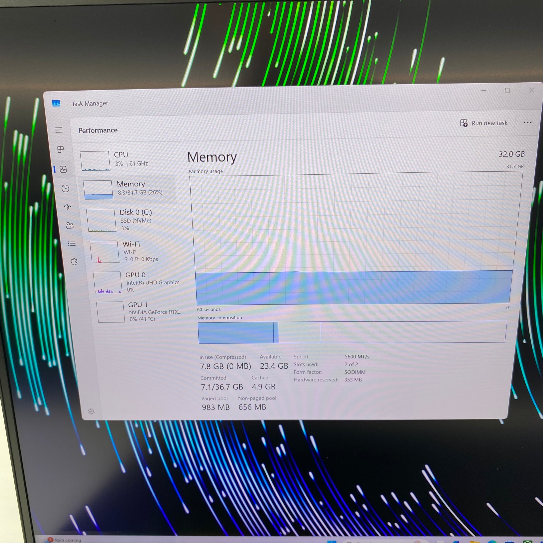
Task: Click the Memory composition label
Action: click(220, 318)
